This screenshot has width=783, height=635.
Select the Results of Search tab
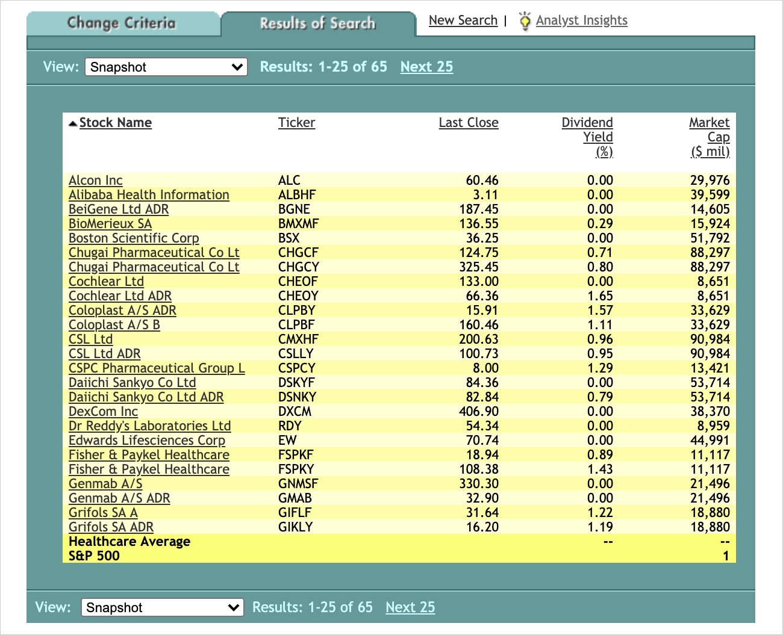click(x=317, y=23)
